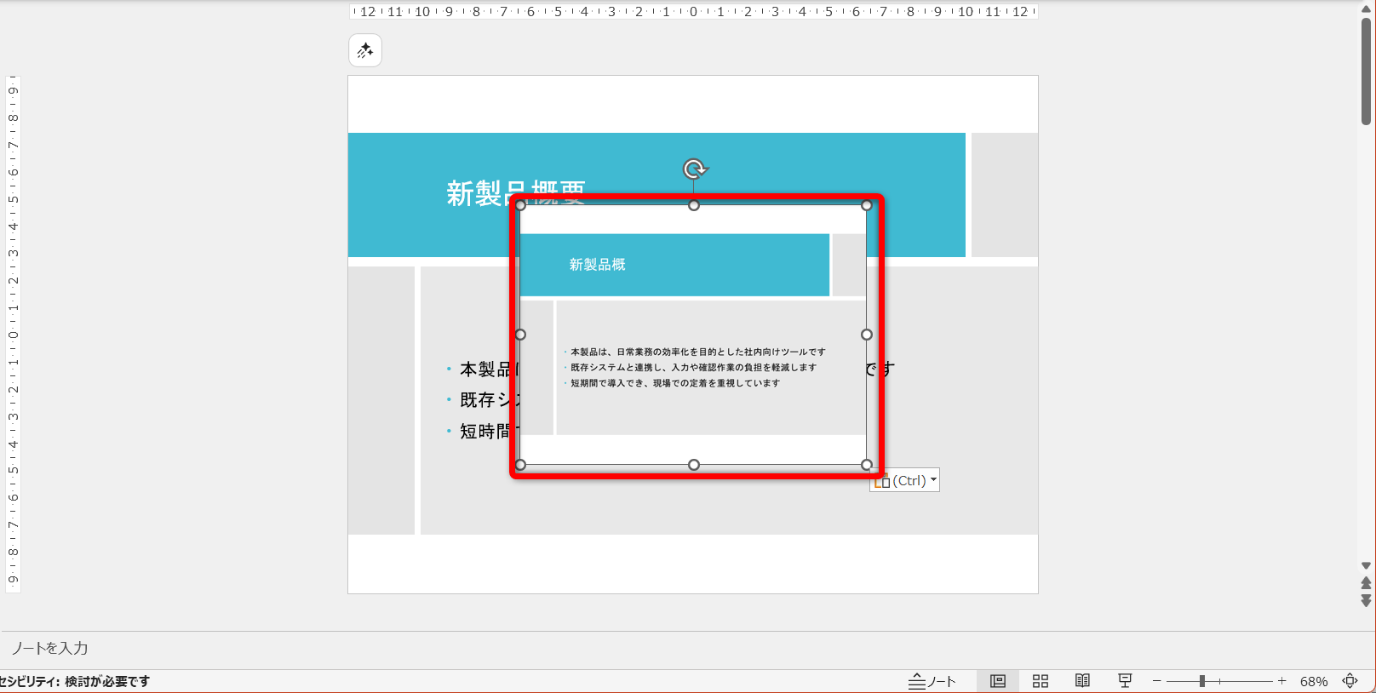The image size is (1376, 693).
Task: Switch to Normal view in status bar
Action: click(x=998, y=681)
